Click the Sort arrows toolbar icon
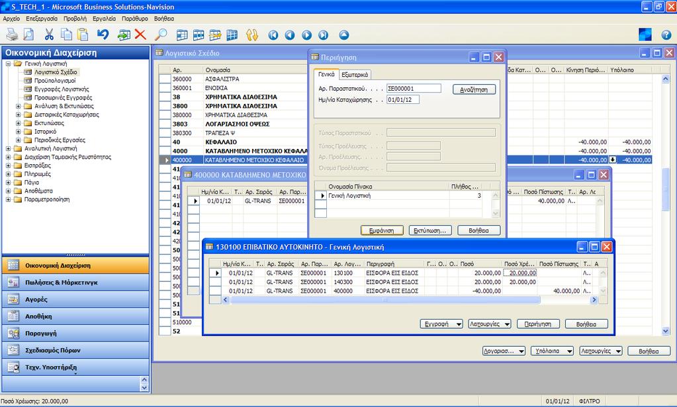This screenshot has width=677, height=407. coord(252,35)
